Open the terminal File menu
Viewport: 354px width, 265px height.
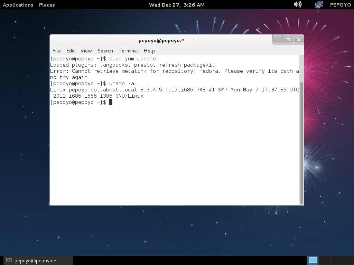pos(56,51)
